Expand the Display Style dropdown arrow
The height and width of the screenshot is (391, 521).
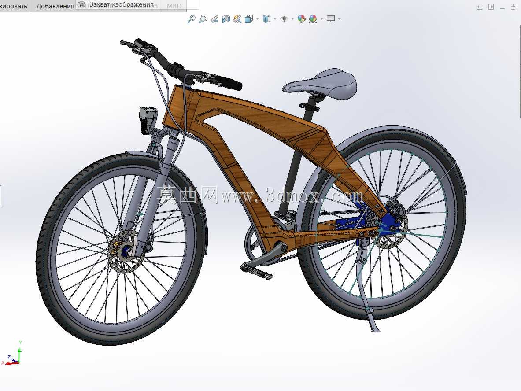[x=275, y=19]
